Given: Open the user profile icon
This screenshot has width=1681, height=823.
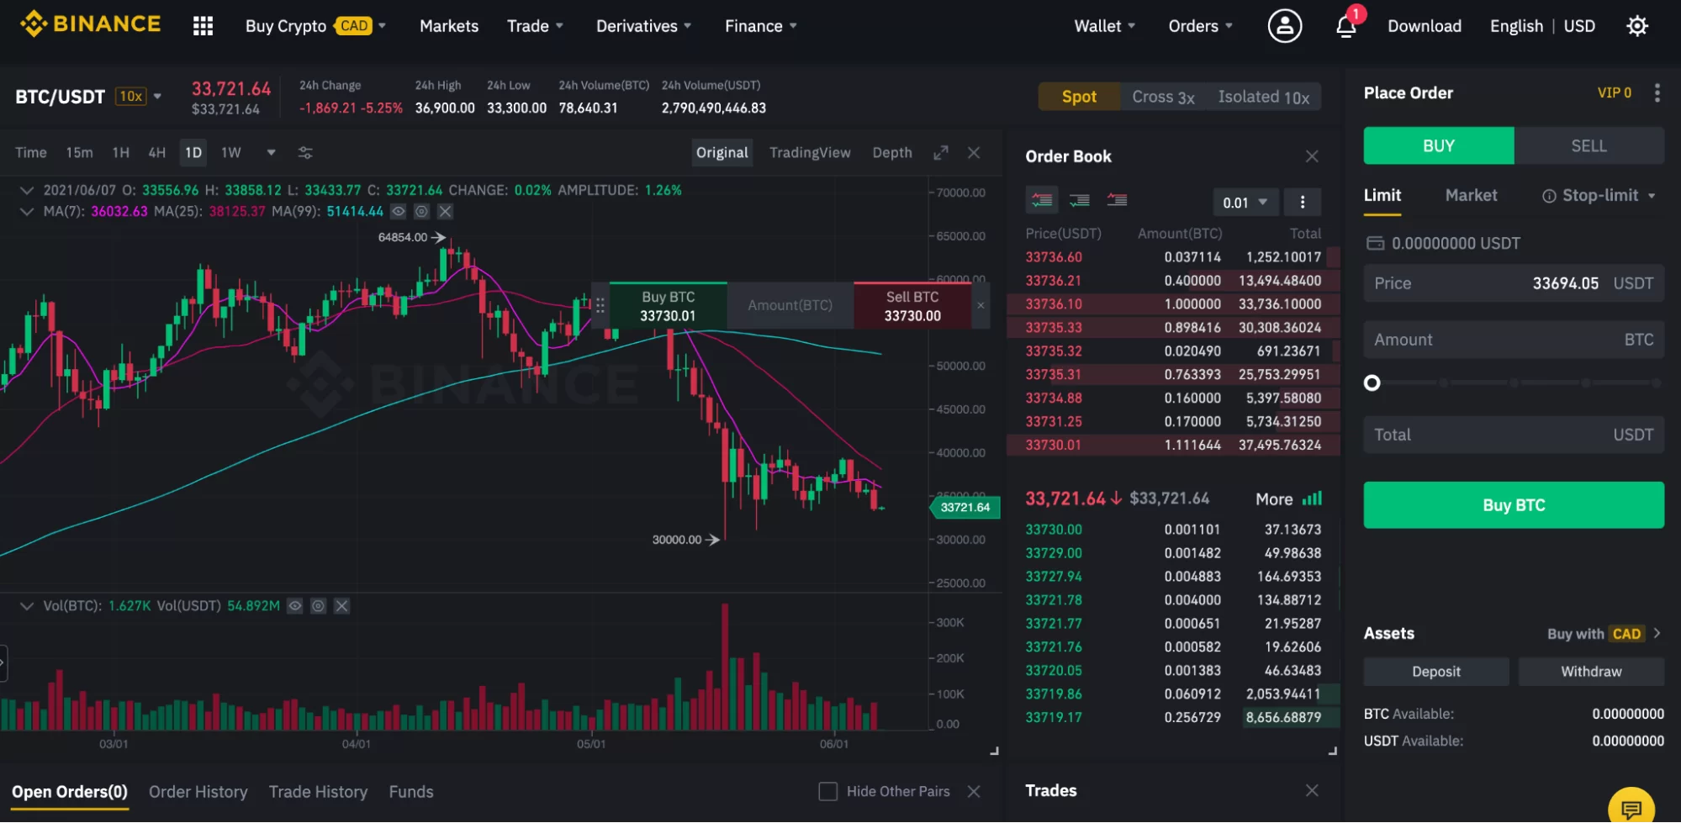Looking at the screenshot, I should pyautogui.click(x=1284, y=26).
